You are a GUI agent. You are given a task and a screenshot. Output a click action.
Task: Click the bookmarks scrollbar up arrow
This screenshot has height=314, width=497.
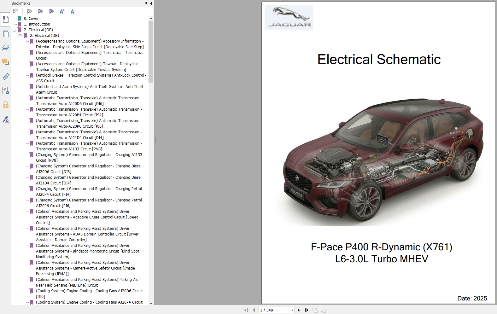(x=151, y=19)
